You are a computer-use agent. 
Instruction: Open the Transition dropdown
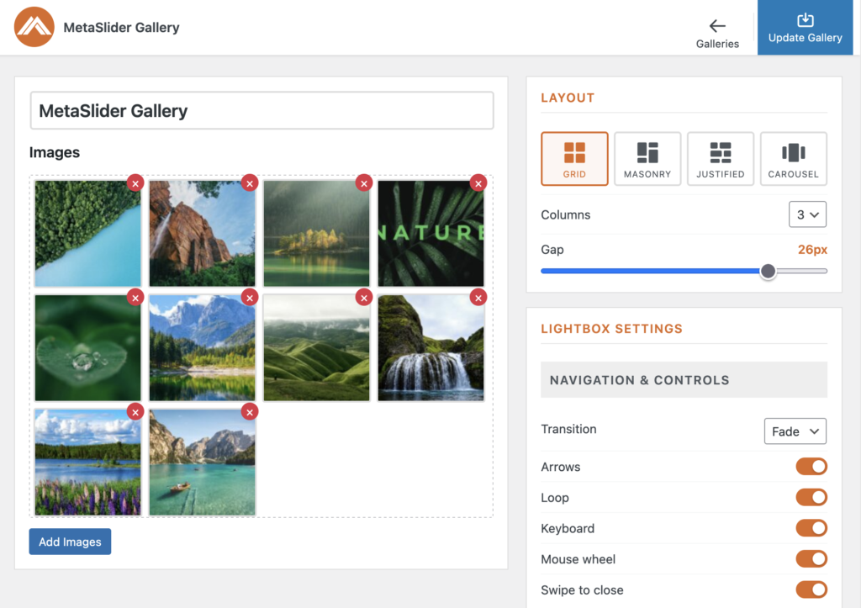point(795,431)
